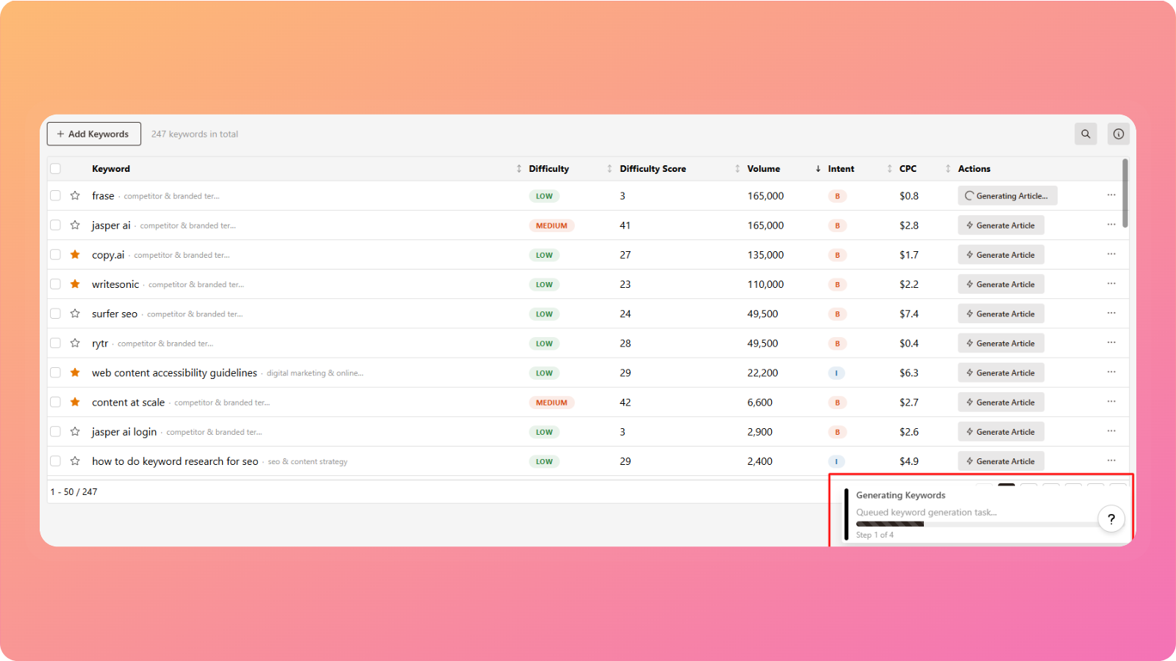Image resolution: width=1176 pixels, height=661 pixels.
Task: Remove star from content at scale
Action: tap(75, 402)
